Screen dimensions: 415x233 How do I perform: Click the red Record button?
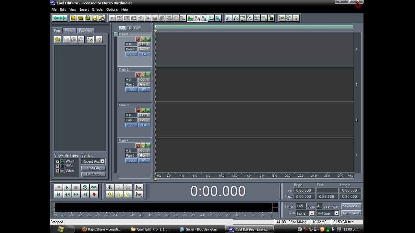pos(94,194)
